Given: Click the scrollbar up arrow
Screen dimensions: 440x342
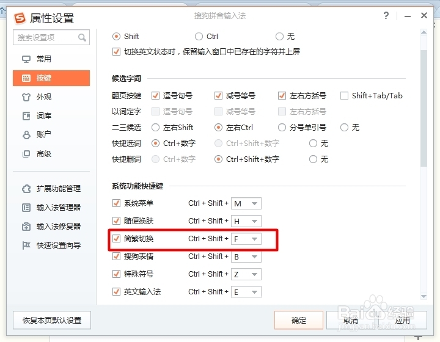Looking at the screenshot, I should point(424,32).
